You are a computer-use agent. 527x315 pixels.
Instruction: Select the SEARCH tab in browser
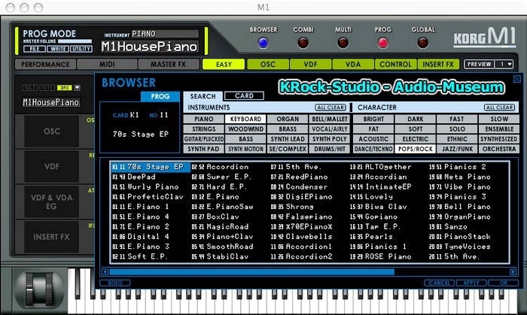(x=203, y=96)
